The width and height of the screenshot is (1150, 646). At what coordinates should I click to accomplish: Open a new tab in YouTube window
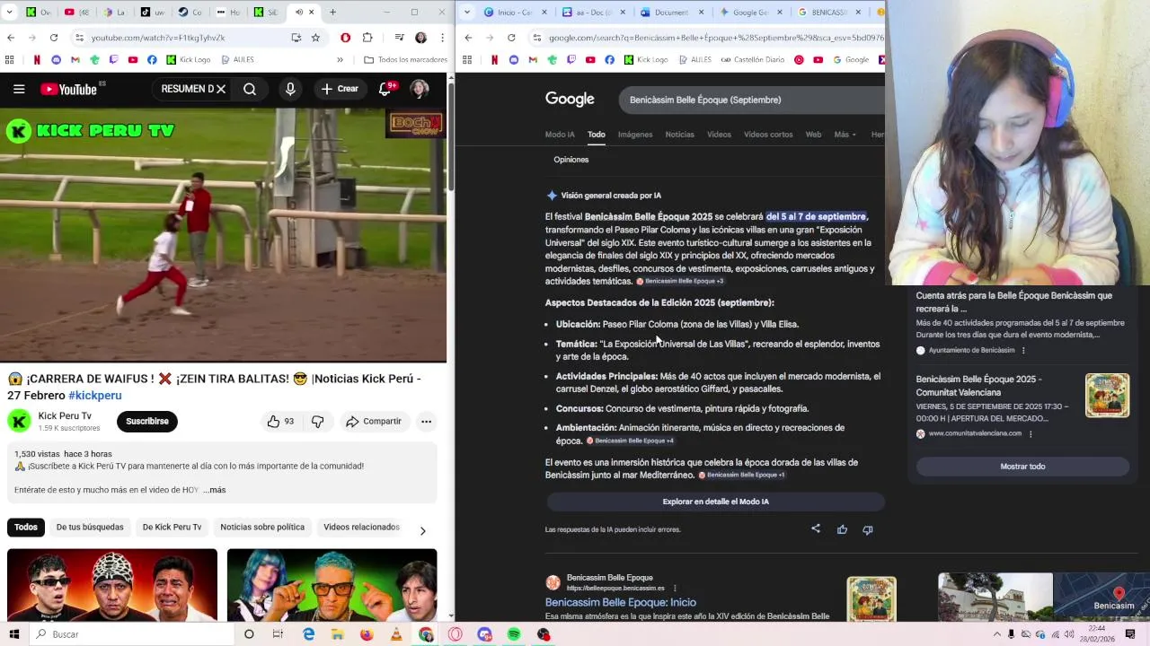click(332, 13)
